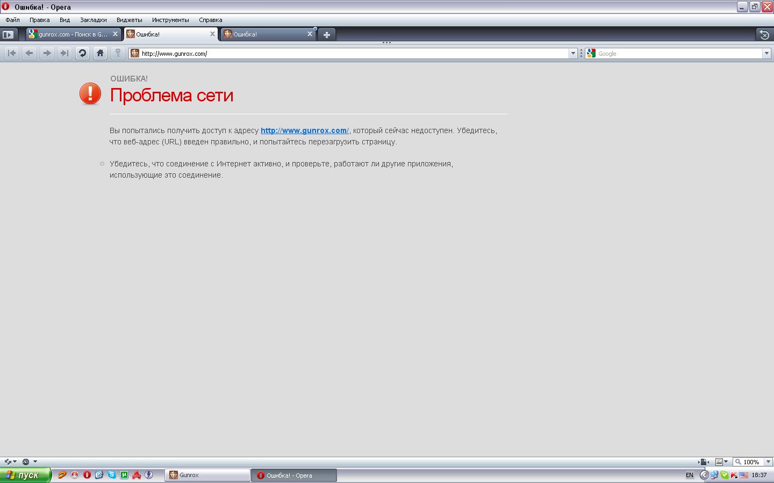774x483 pixels.
Task: Expand the address bar history dropdown
Action: [573, 53]
